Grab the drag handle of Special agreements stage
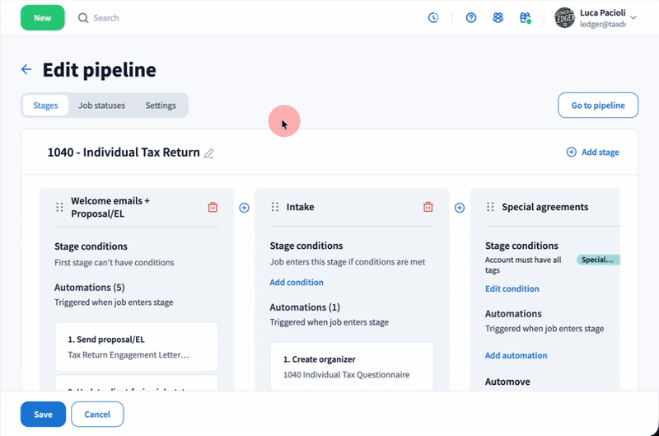 pyautogui.click(x=490, y=208)
